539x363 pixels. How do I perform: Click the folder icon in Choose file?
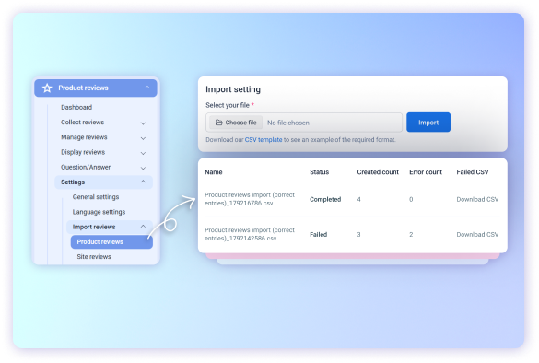(x=219, y=123)
